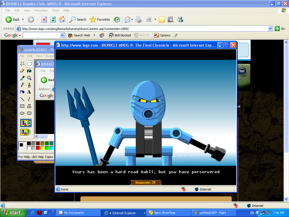Select the Airbrush tool in Paint
This screenshot has width=289, height=217.
tap(22, 92)
